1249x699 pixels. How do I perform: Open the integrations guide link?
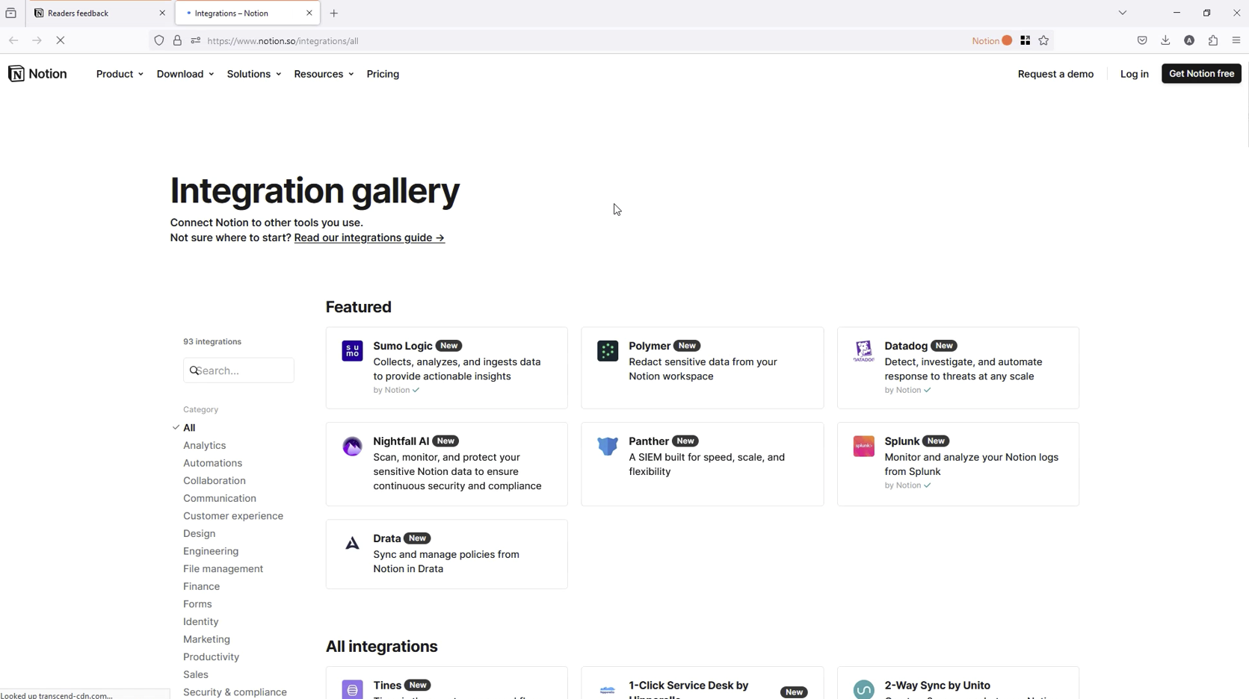[x=369, y=237]
